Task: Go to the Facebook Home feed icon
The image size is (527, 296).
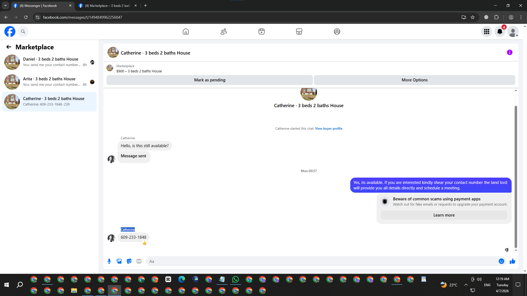Action: (x=186, y=32)
